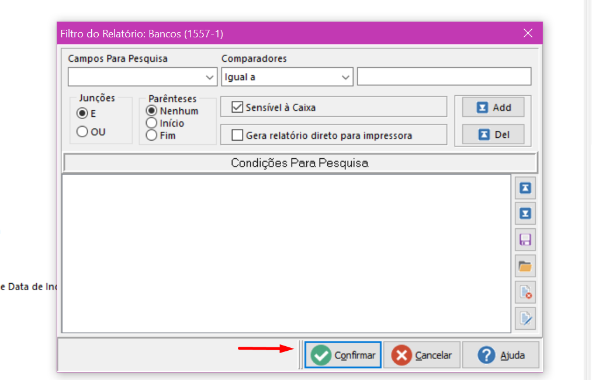Image resolution: width=592 pixels, height=380 pixels.
Task: Click the edit document icon with pencil
Action: click(x=525, y=318)
